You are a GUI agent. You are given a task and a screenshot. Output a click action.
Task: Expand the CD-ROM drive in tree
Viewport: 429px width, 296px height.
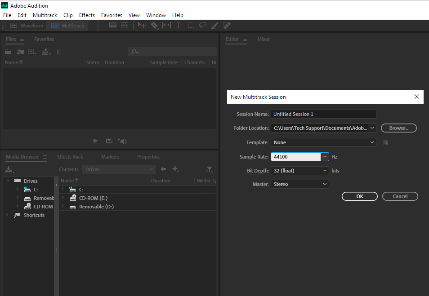[x=18, y=206]
